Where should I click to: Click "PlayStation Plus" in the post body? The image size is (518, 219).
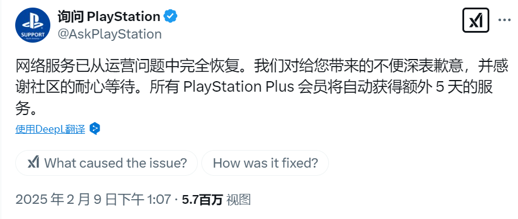[239, 88]
